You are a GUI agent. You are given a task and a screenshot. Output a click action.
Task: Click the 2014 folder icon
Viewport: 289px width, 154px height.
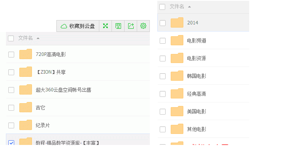(177, 22)
